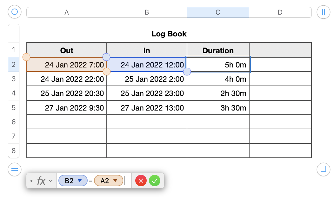This screenshot has height=197, width=334.
Task: Click the formula editor text field
Action: point(127,181)
